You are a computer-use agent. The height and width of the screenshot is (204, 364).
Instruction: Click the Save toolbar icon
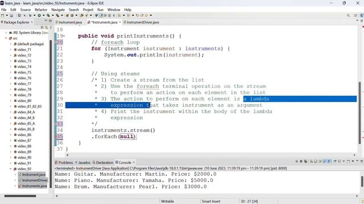click(11, 15)
